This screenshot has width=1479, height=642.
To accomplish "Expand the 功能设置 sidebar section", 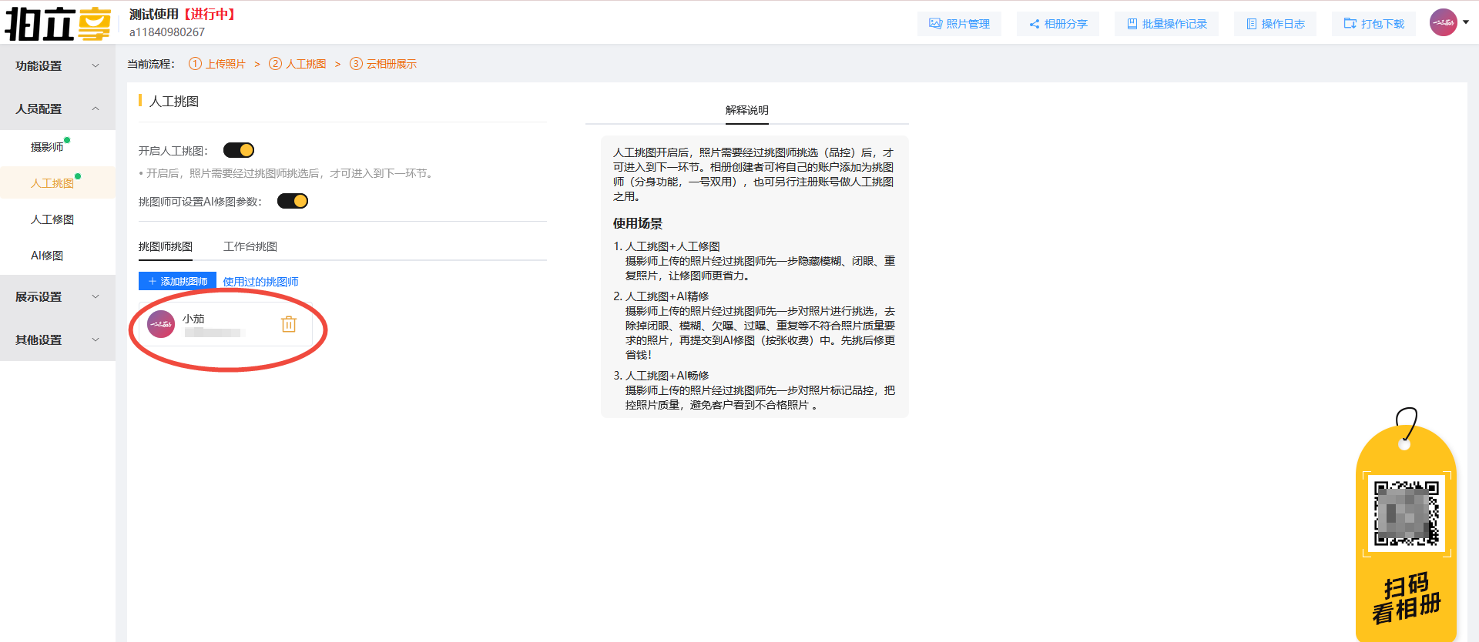I will point(58,66).
